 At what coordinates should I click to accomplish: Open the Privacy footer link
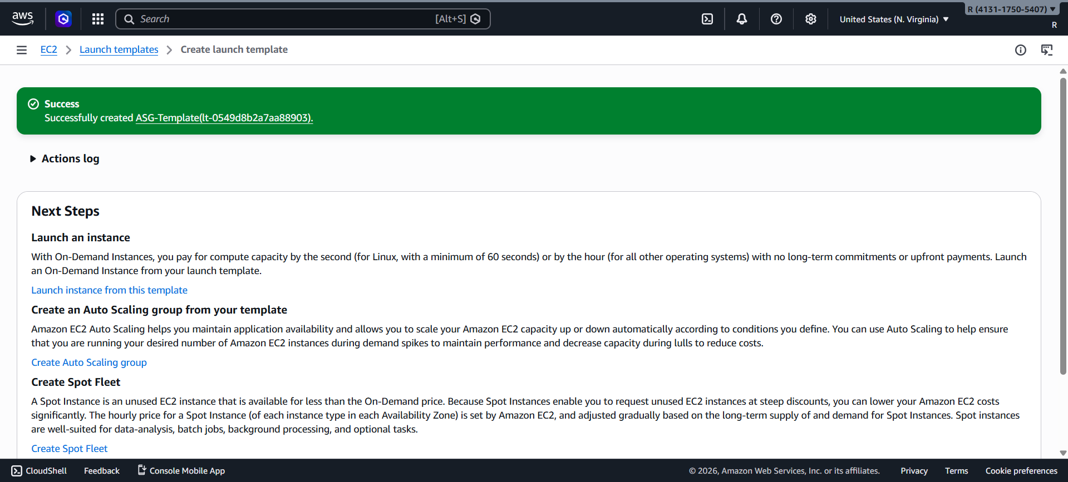coord(914,471)
